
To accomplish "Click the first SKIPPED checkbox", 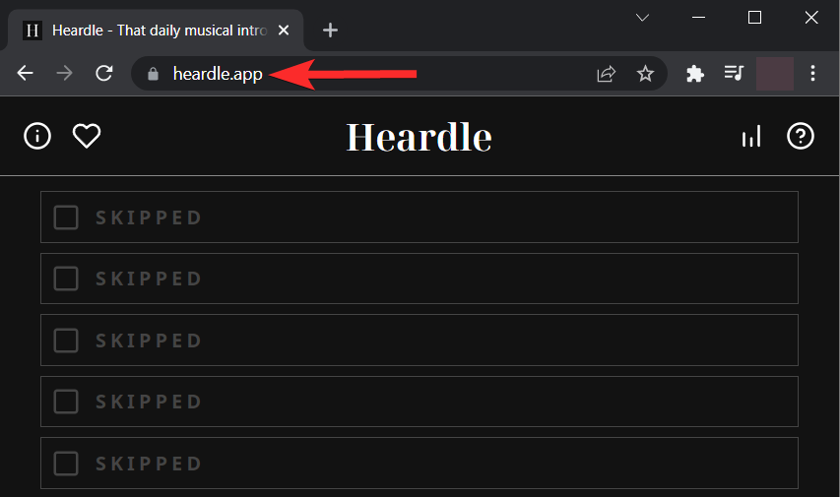I will pyautogui.click(x=66, y=217).
